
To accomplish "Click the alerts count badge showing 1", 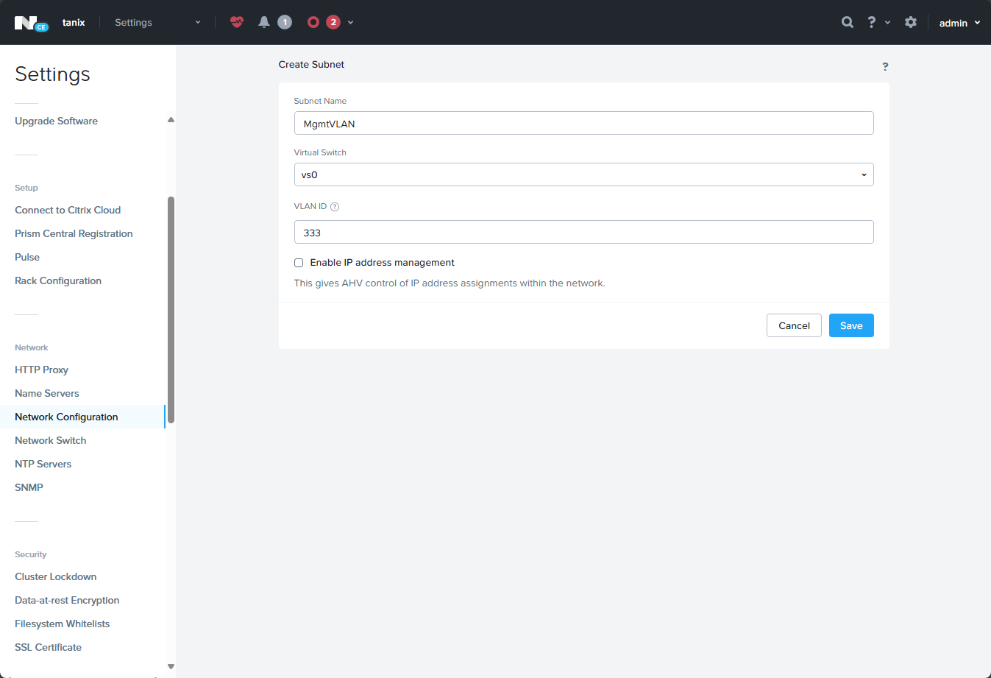I will pyautogui.click(x=285, y=22).
